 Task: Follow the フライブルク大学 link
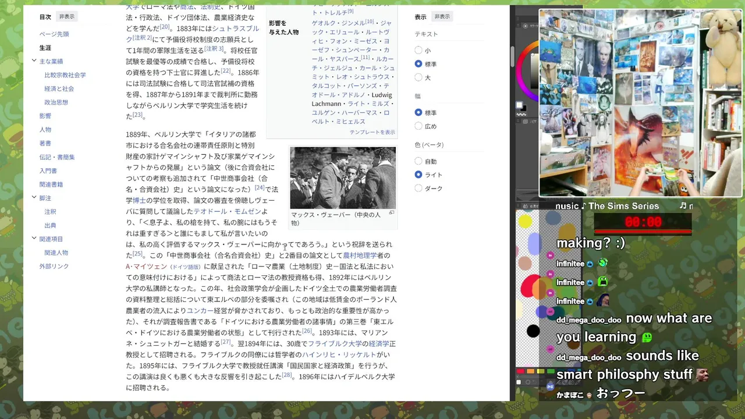(x=335, y=344)
